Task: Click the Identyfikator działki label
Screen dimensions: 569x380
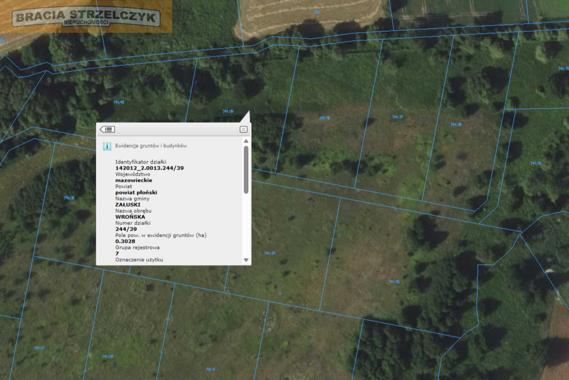Action: coord(141,162)
